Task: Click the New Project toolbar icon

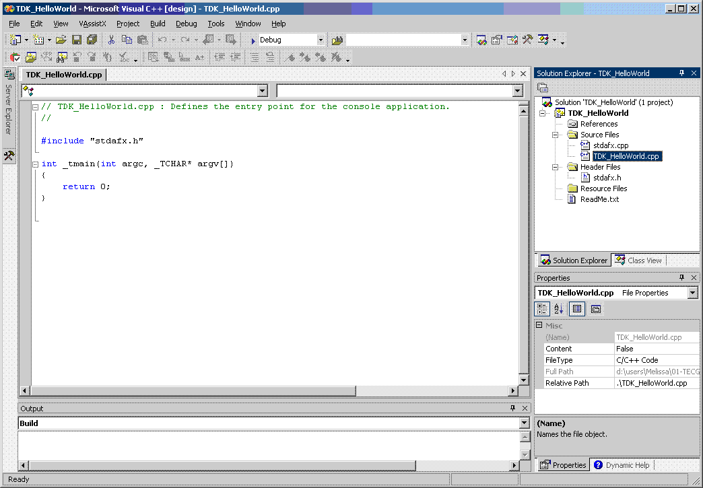Action: click(15, 40)
